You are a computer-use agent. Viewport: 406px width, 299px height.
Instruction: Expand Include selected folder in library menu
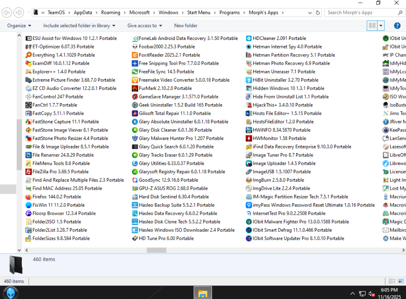click(x=79, y=26)
